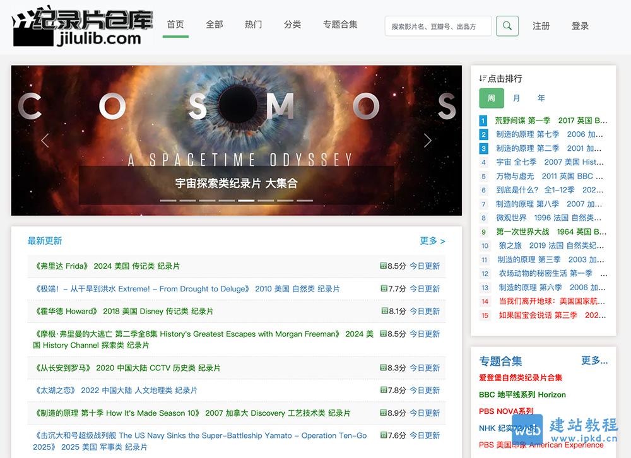
Task: Click inside the search input box
Action: 438,26
